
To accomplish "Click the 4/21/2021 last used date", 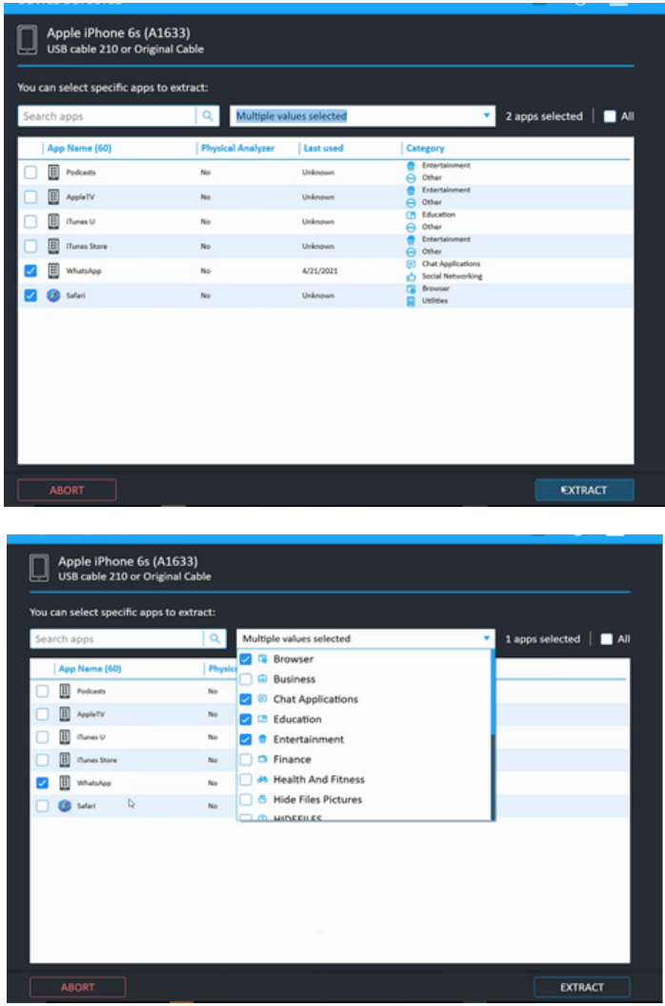I will click(x=320, y=271).
